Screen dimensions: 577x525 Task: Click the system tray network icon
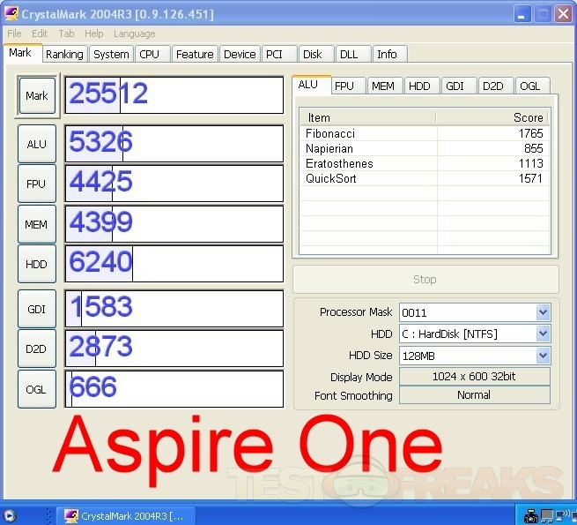(x=547, y=515)
